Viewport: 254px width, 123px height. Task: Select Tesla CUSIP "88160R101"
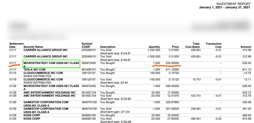89,69
